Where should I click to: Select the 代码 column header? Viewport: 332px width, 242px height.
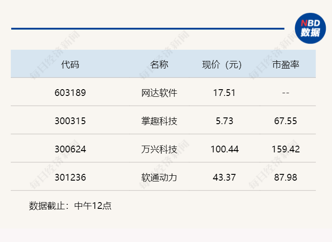point(70,64)
